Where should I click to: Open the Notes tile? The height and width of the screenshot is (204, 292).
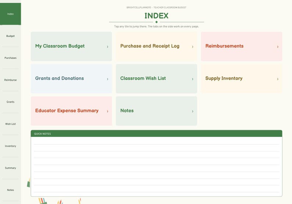[156, 111]
